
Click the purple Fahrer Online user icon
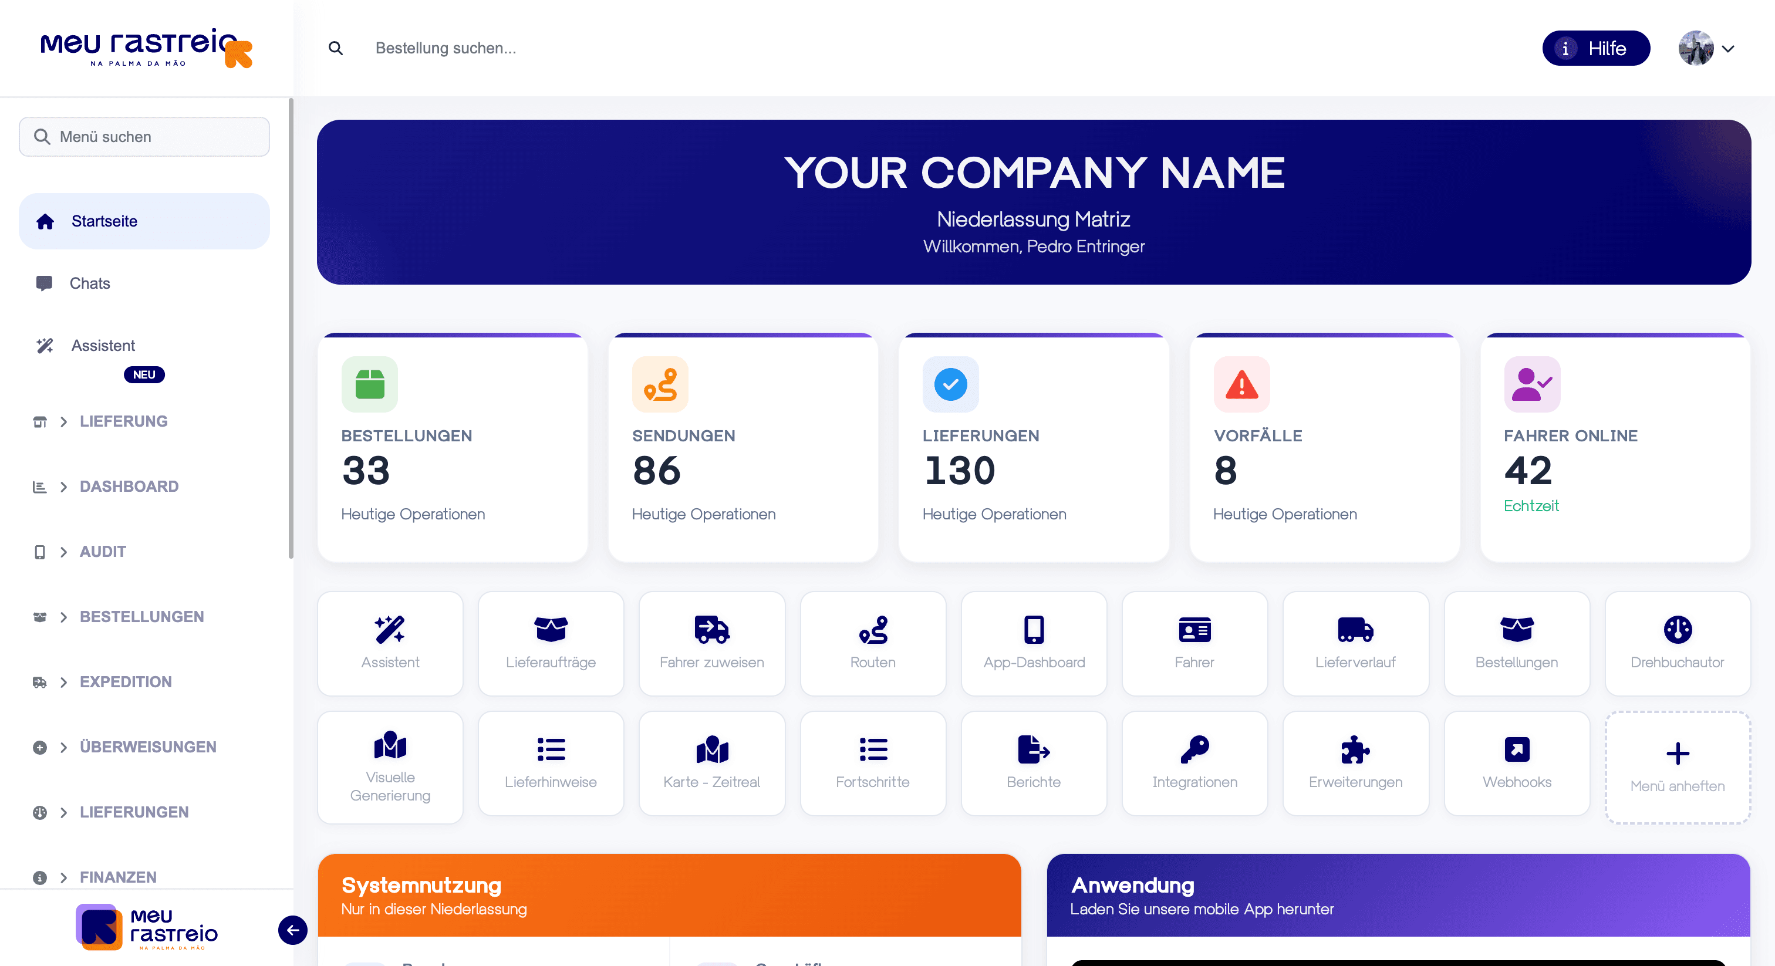tap(1532, 384)
